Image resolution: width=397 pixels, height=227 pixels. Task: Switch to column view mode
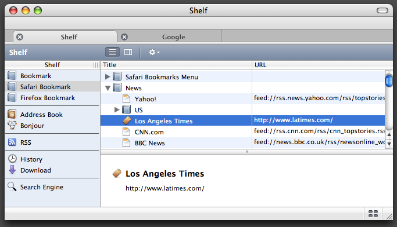click(128, 52)
